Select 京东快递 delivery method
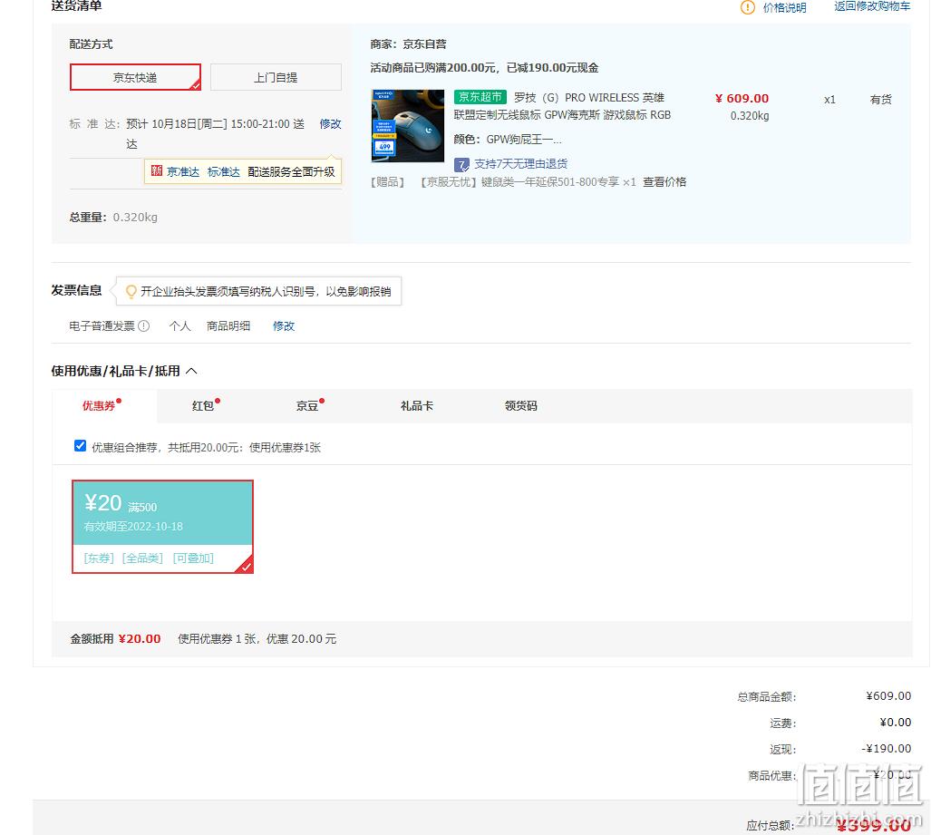 pyautogui.click(x=135, y=77)
